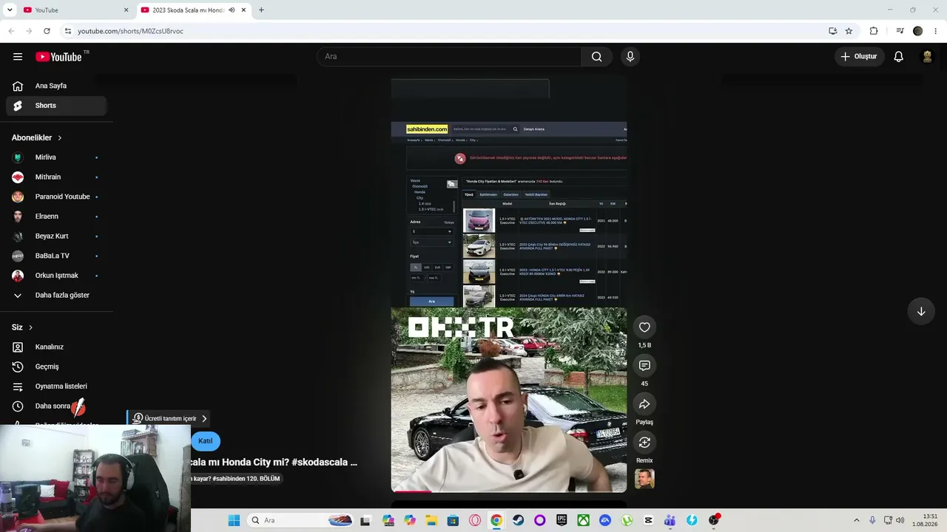Screen dimensions: 947x532
Task: Select Shorts in the sidebar
Action: point(56,106)
